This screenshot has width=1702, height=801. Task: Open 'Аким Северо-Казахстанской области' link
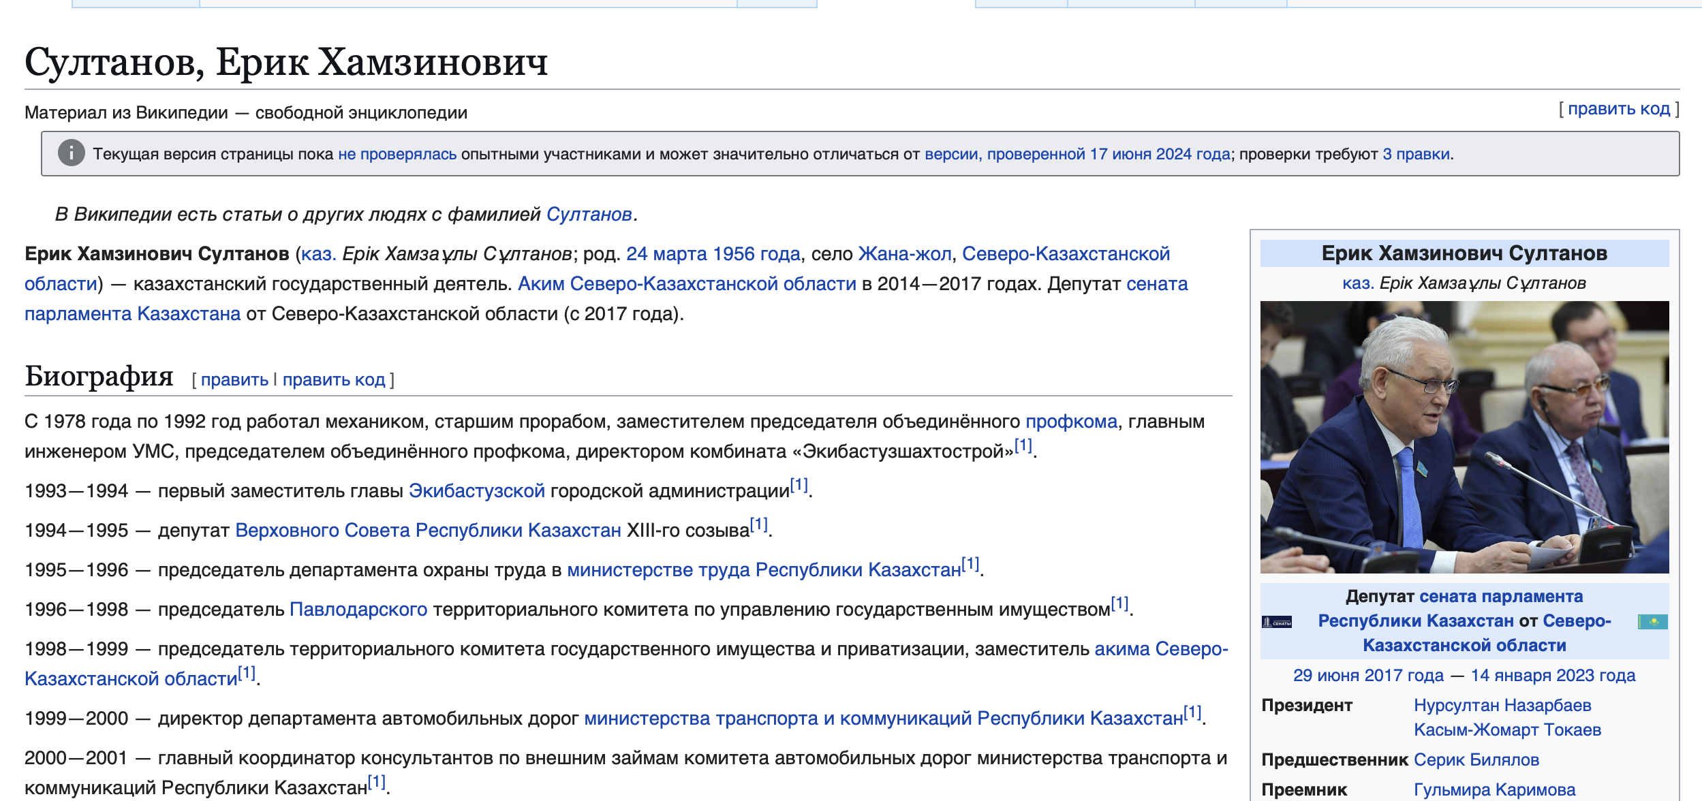686,284
